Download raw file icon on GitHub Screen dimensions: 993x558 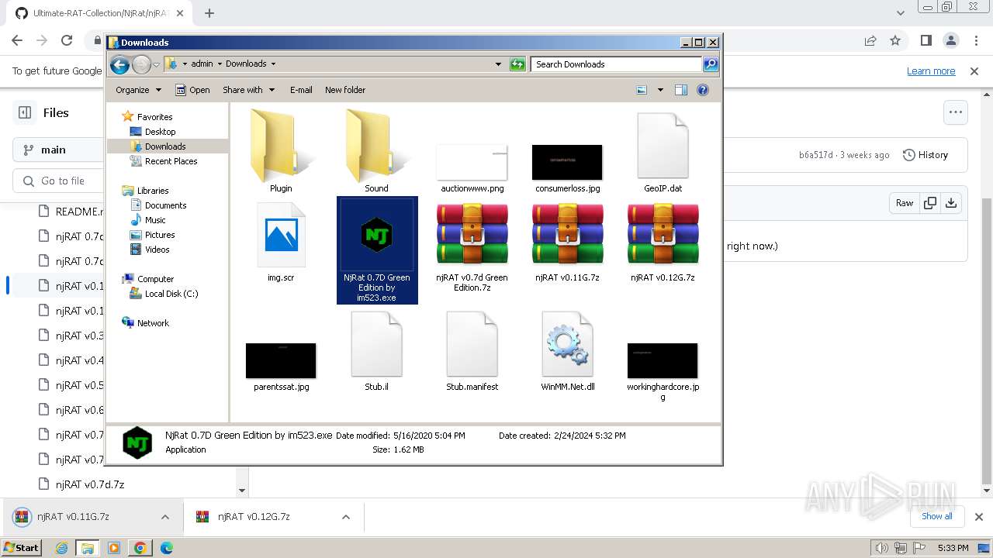pos(951,203)
